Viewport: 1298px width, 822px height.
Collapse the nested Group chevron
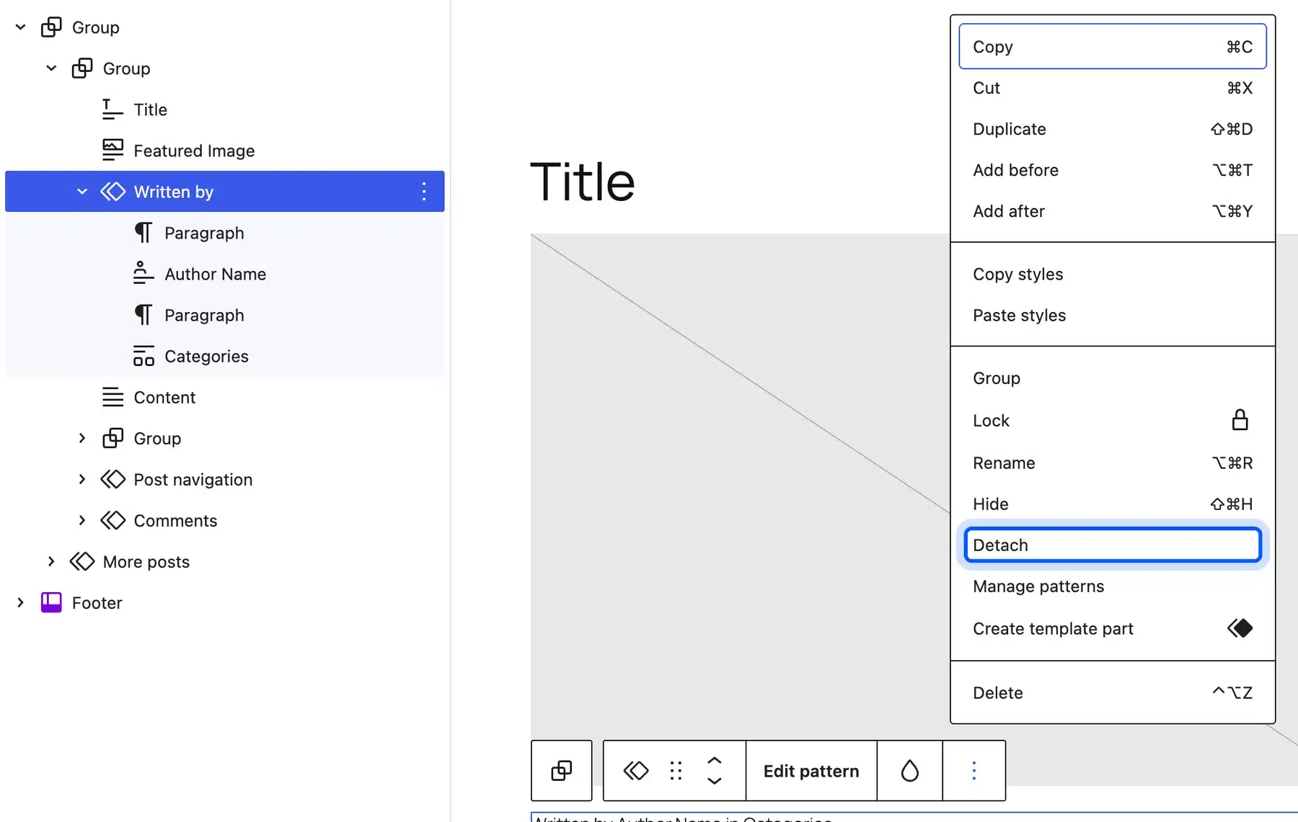[51, 68]
